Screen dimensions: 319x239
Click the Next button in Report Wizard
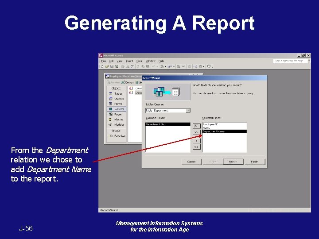coord(233,162)
